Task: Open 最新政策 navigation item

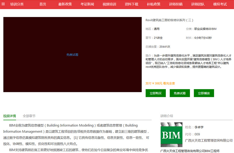Action: 65,4
